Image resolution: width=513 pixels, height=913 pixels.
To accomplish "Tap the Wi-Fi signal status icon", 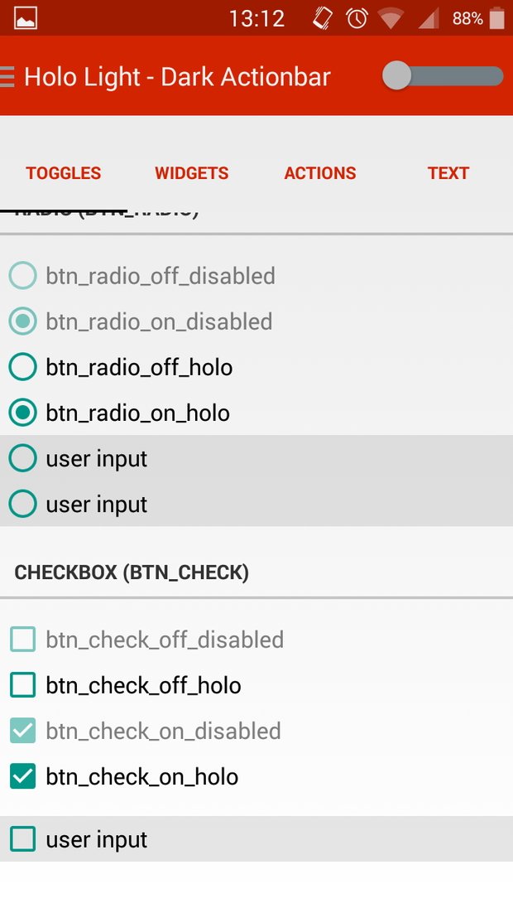I will [391, 18].
